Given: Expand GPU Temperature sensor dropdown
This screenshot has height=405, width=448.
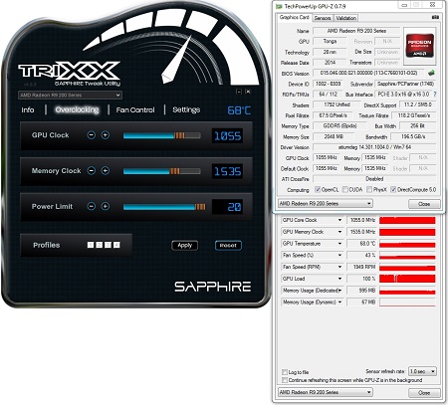Looking at the screenshot, I should [339, 244].
